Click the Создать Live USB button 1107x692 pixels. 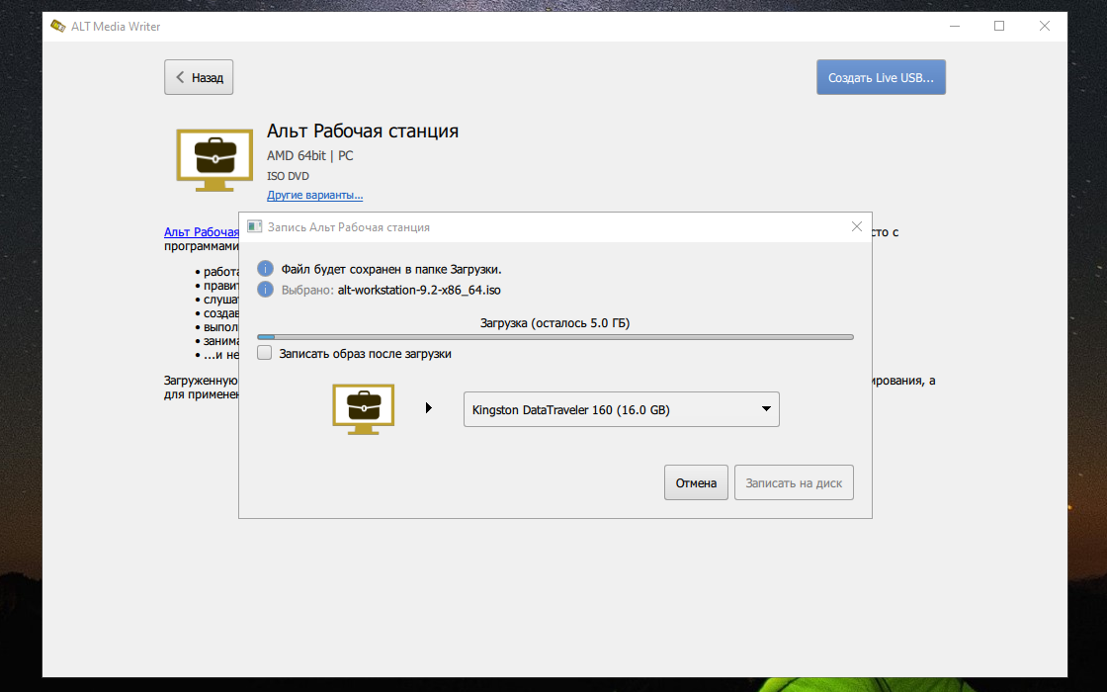[881, 77]
